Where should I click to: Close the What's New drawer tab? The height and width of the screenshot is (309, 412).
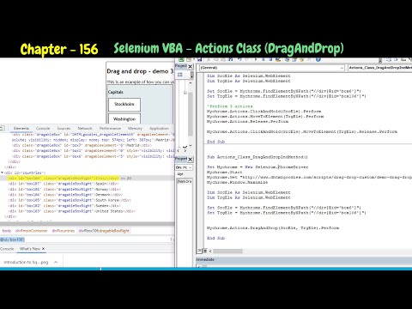[x=43, y=249]
